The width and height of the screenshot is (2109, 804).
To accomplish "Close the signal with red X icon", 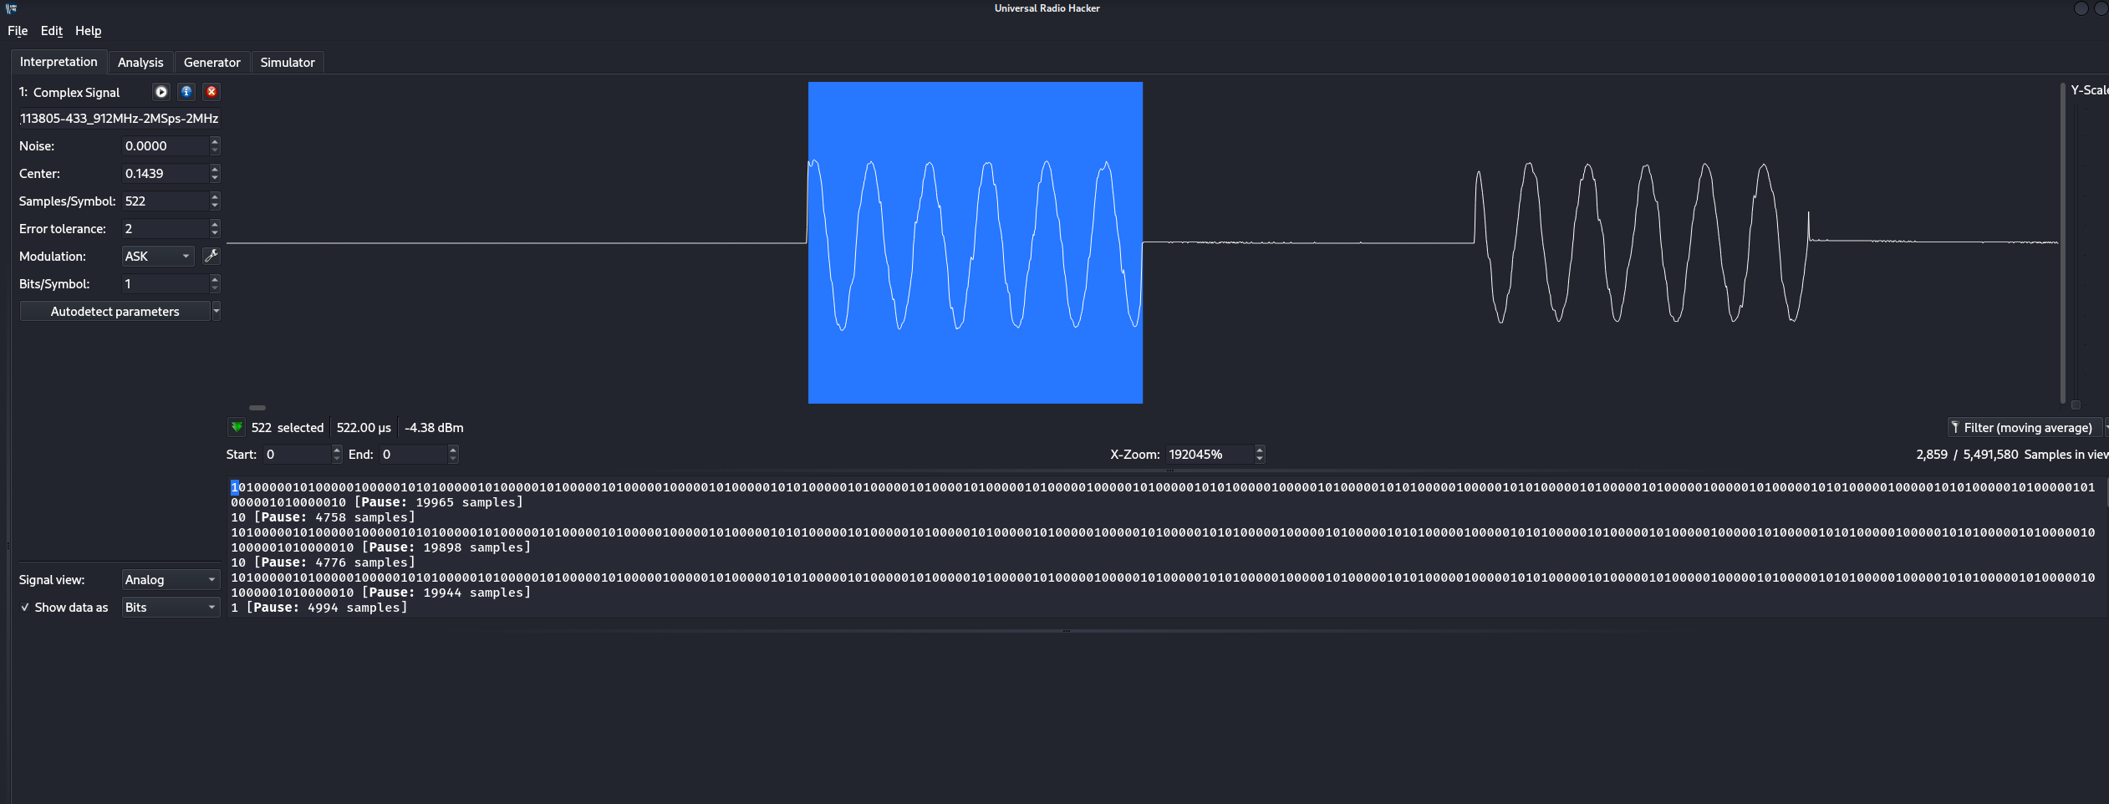I will point(211,92).
